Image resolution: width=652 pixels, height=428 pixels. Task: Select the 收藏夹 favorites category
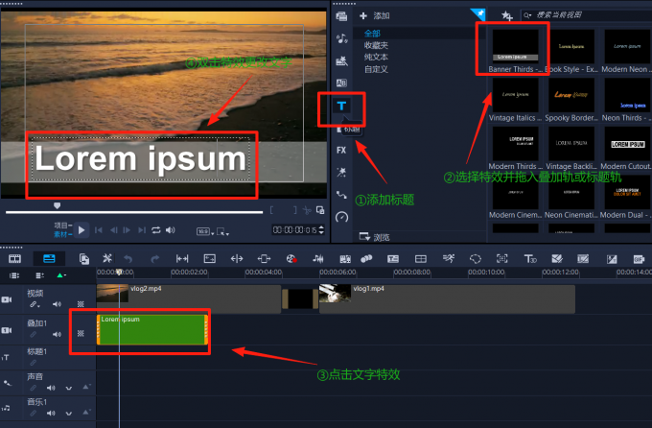click(x=377, y=45)
